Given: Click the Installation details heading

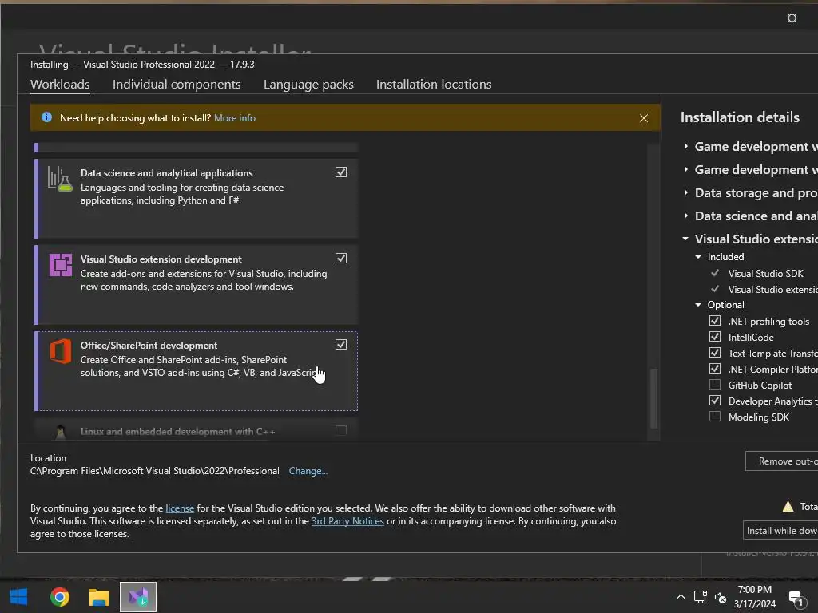Looking at the screenshot, I should (x=740, y=117).
